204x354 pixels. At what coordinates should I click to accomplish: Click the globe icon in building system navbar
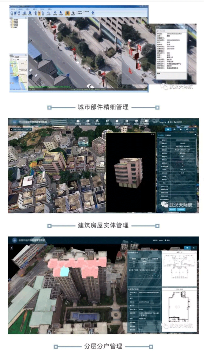pyautogui.click(x=88, y=121)
